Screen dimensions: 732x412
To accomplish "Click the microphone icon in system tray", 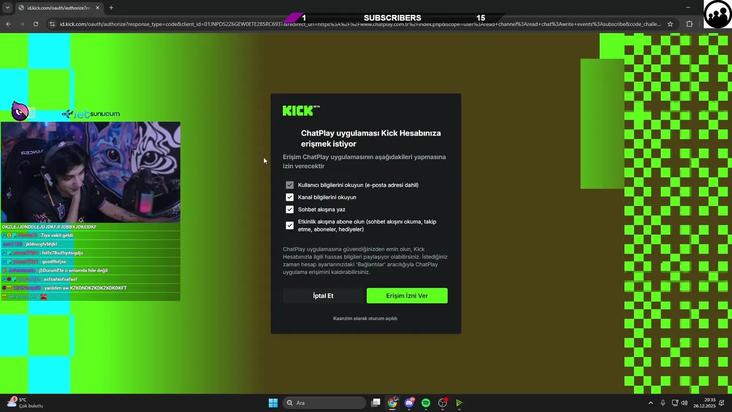I will point(663,403).
